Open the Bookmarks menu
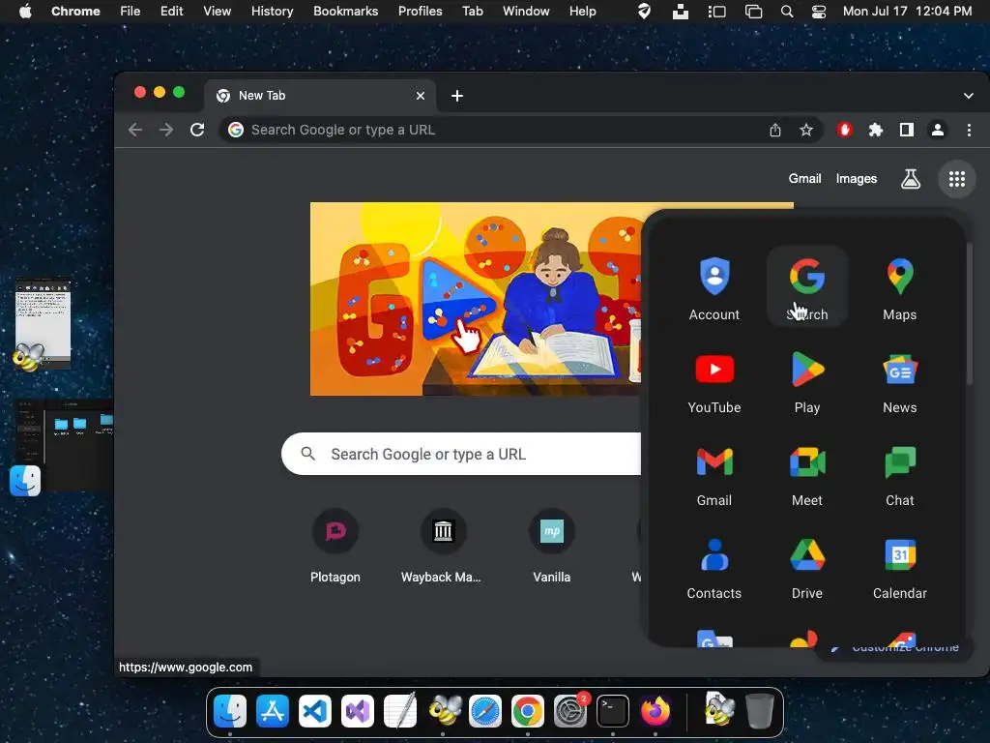990x743 pixels. 345,11
